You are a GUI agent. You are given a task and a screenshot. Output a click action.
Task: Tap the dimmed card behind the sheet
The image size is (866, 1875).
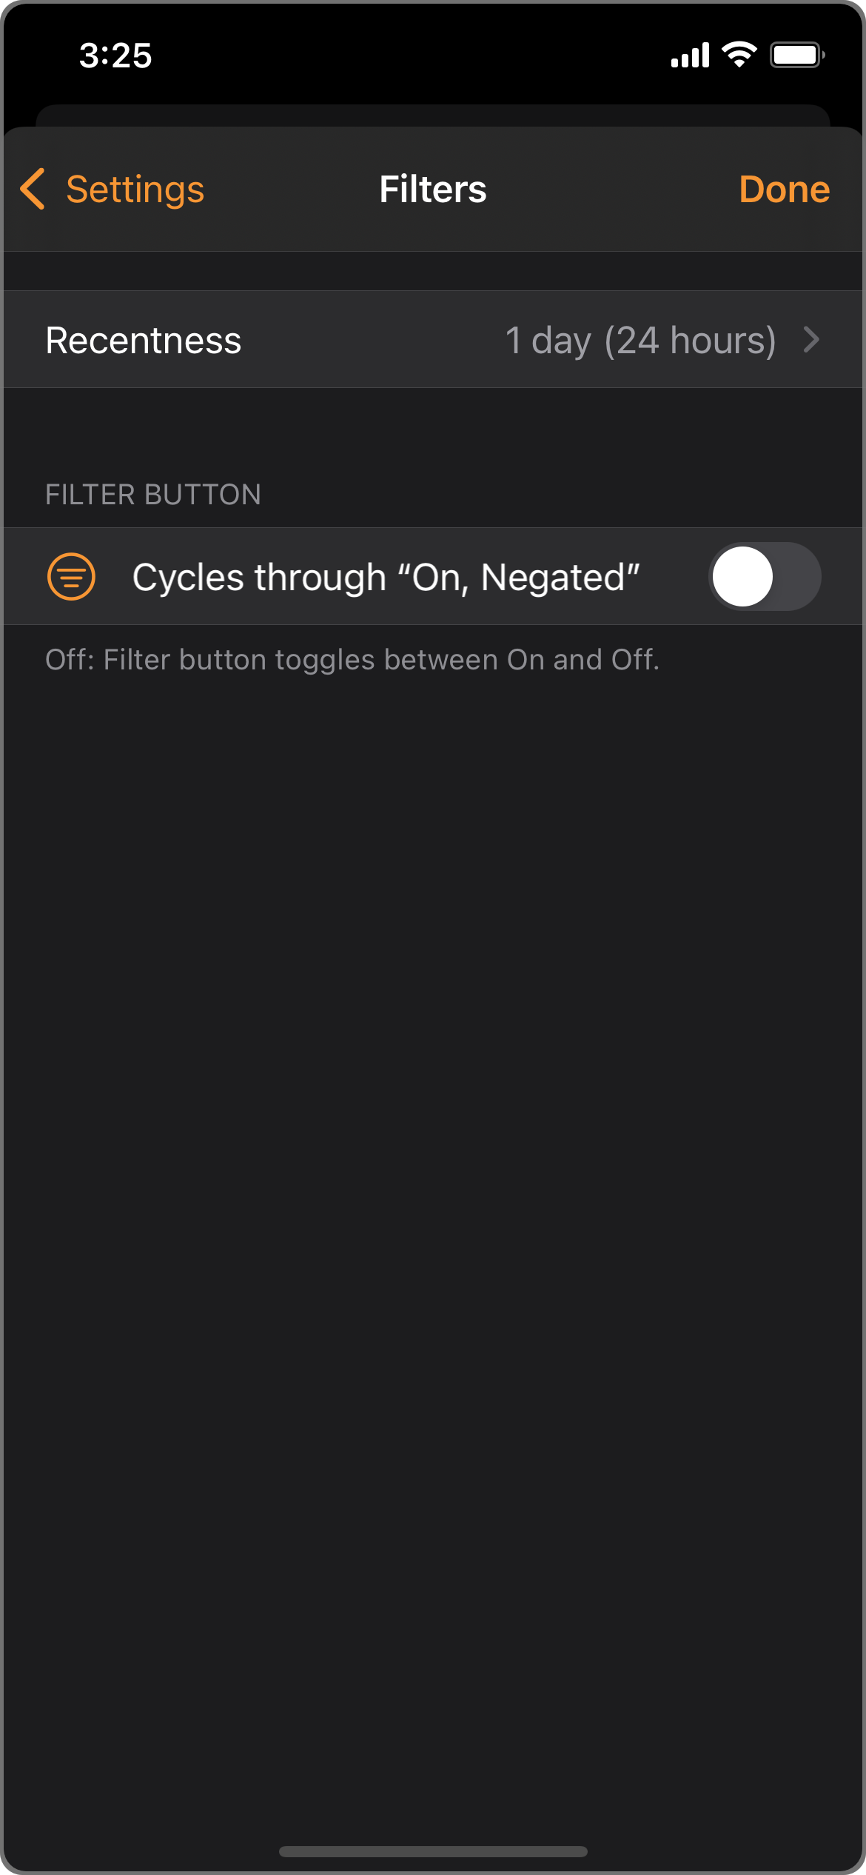click(x=433, y=116)
